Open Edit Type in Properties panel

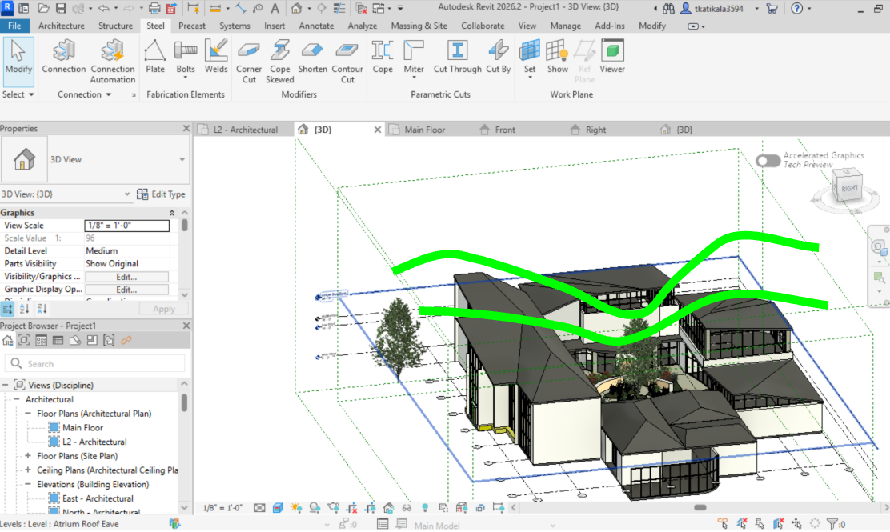(x=161, y=194)
